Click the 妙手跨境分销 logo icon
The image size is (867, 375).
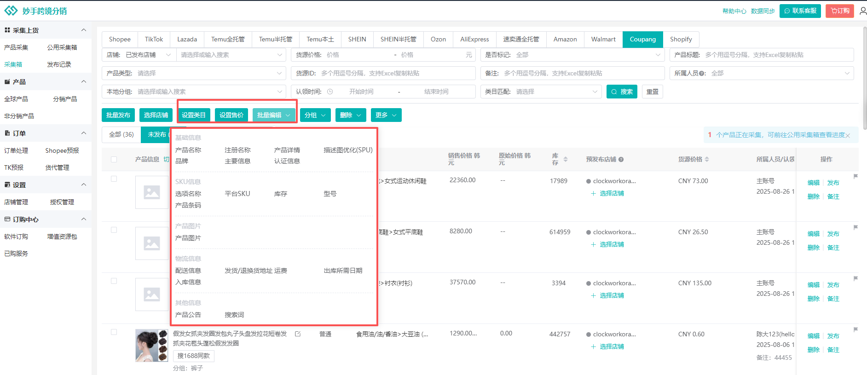(x=11, y=11)
